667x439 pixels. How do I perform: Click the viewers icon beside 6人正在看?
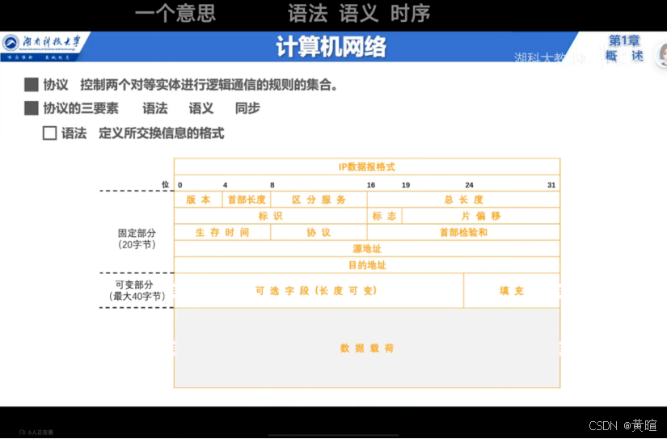(x=23, y=433)
